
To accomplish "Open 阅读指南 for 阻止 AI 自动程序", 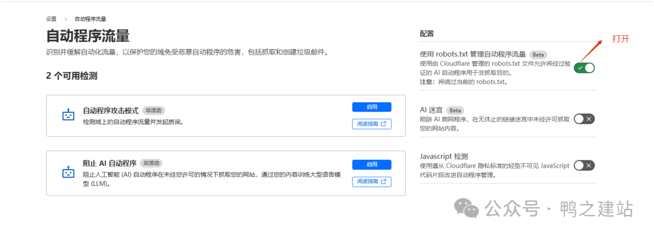I will 372,182.
